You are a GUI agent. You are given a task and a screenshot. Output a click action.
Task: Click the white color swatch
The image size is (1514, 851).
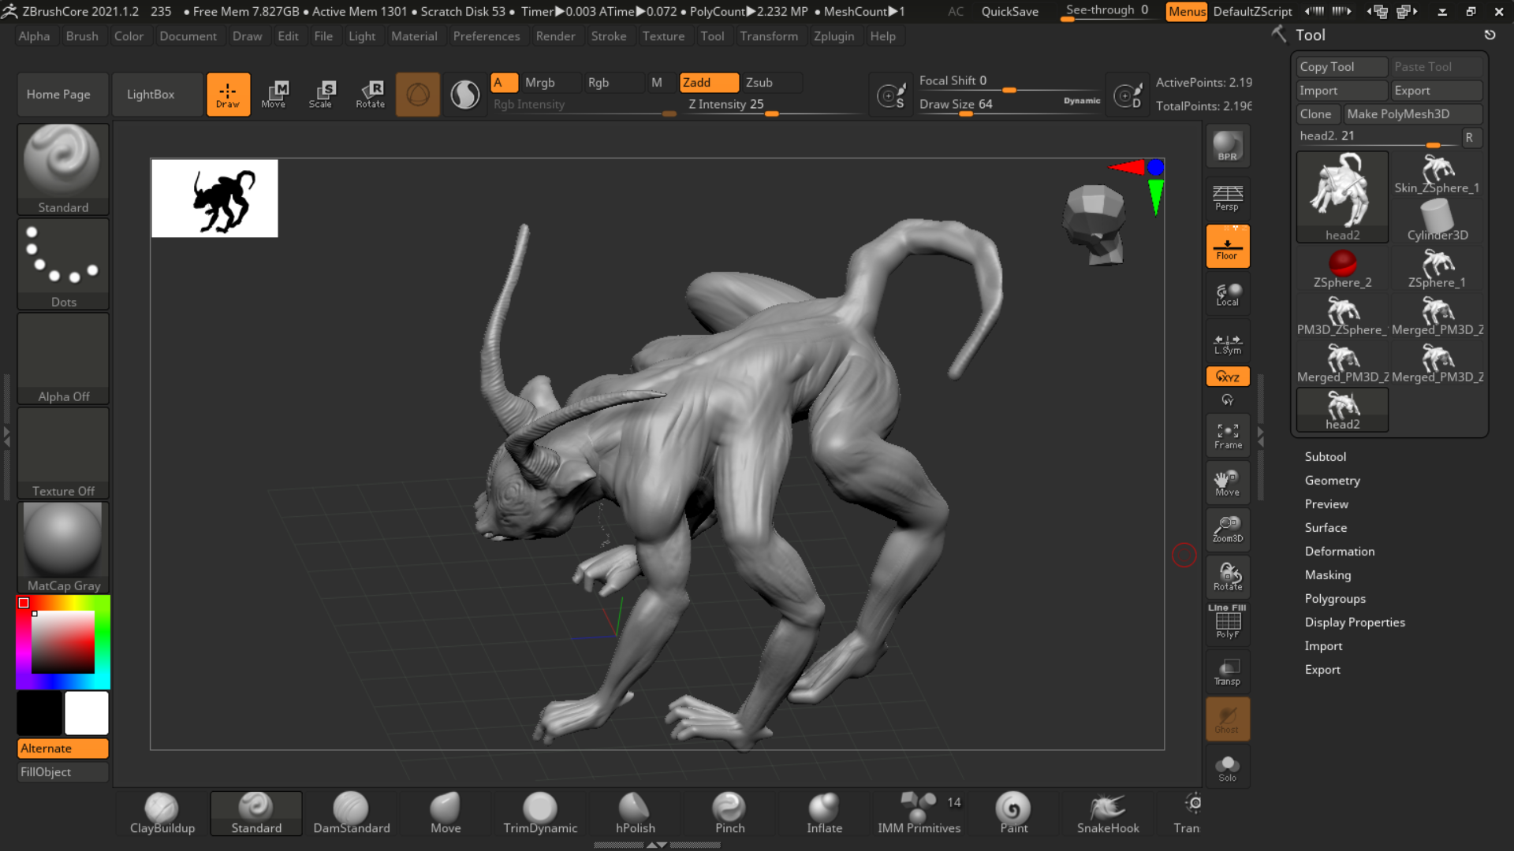pos(86,712)
